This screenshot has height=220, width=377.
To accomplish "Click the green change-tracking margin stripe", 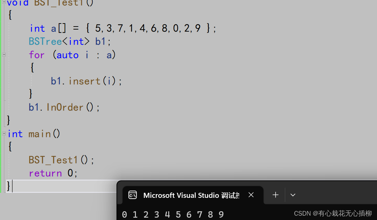I will coord(1,101).
